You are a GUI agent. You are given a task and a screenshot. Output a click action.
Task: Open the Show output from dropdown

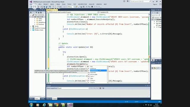(74, 88)
